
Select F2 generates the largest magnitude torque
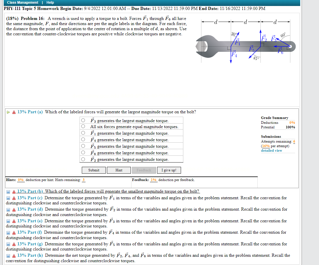(x=83, y=159)
